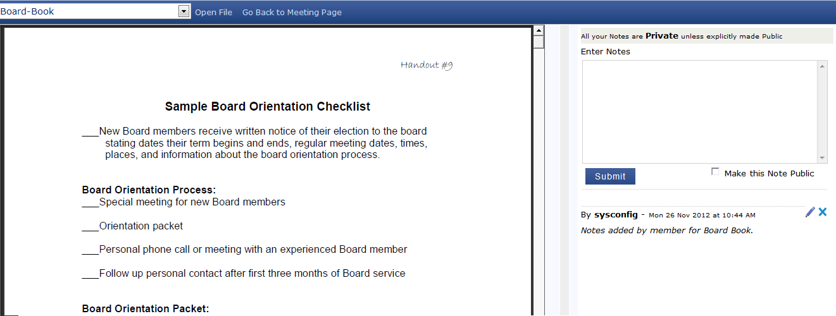Click the notes box scroll-up arrow
Screen dimensions: 836x316
pos(822,66)
